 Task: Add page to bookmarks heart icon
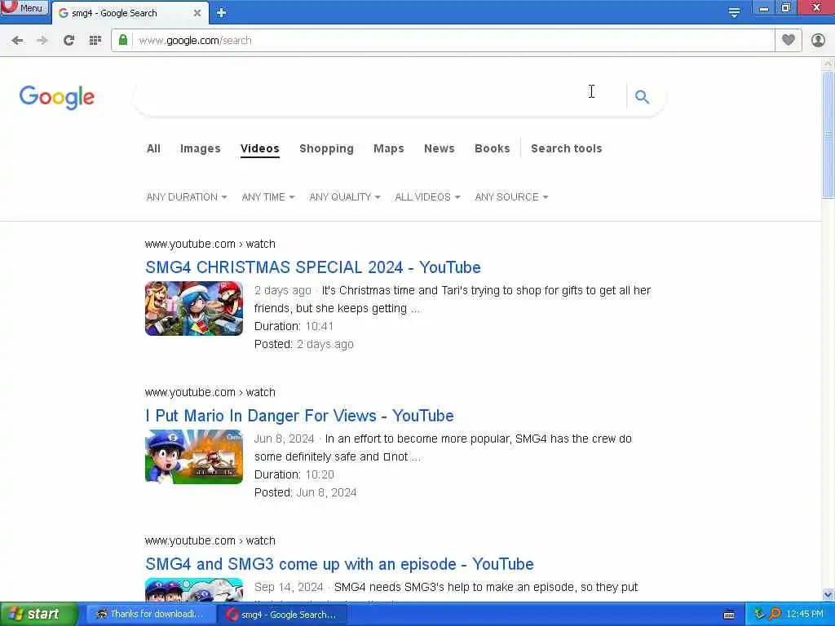789,40
